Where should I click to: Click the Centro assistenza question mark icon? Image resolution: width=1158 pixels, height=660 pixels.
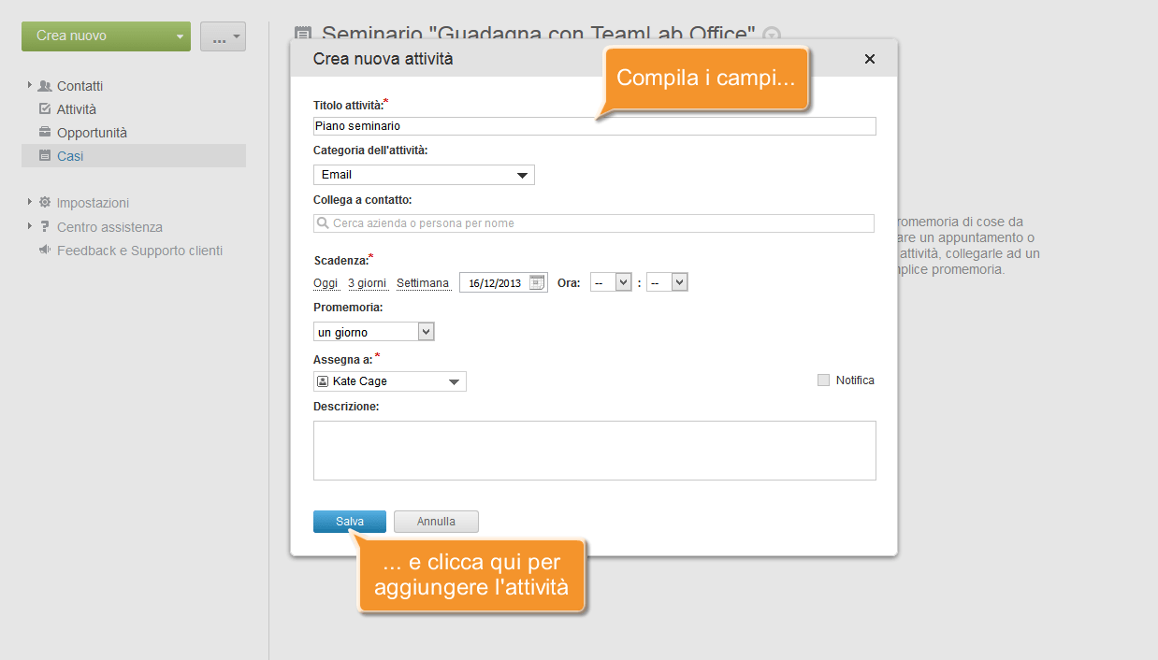[45, 226]
